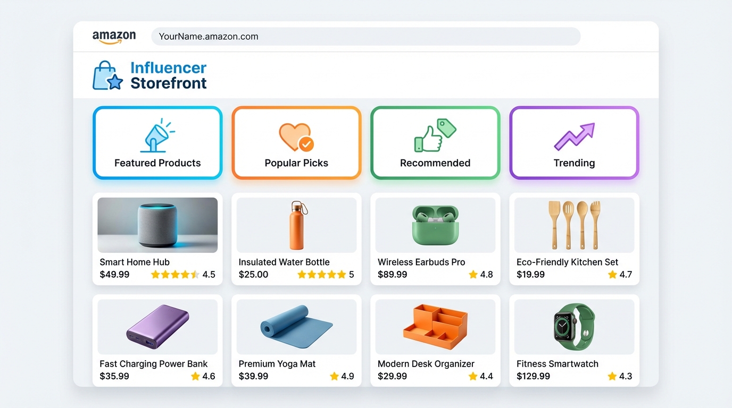Open the Smart Home Hub product card
732x408 pixels.
157,239
